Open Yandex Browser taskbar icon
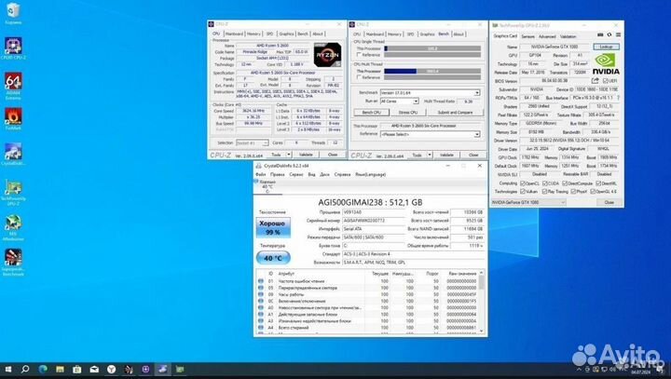Viewport: 671px width, 379px height. 111,369
